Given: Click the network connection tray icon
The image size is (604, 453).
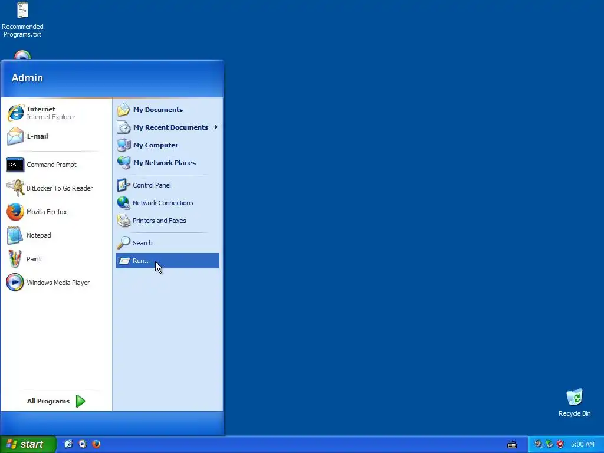Looking at the screenshot, I should point(549,444).
